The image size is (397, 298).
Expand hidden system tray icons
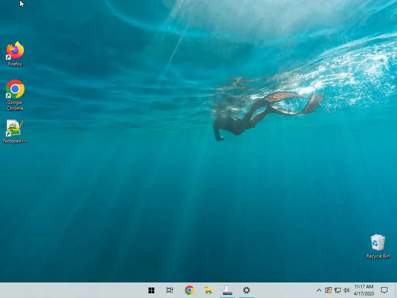click(319, 290)
